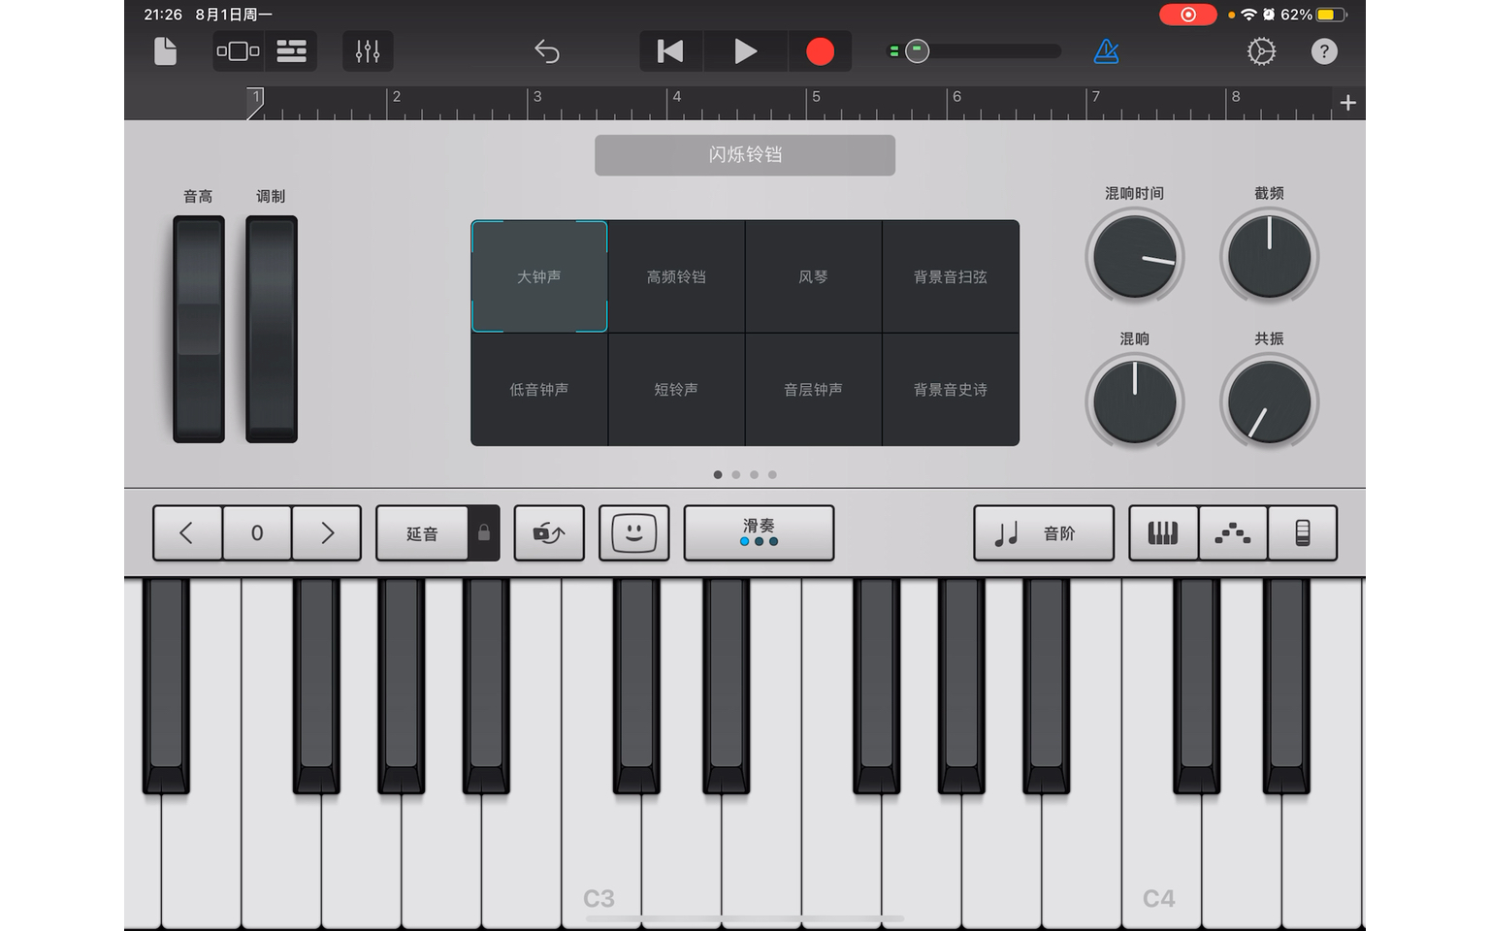Shift keyboard octave up arrow
1490x931 pixels.
[x=327, y=532]
